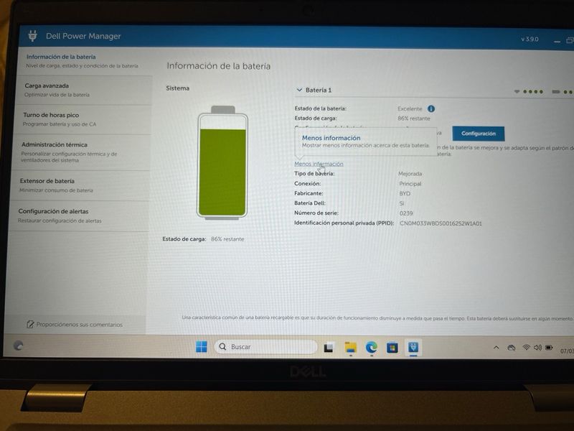The width and height of the screenshot is (574, 431).
Task: Select the PPID value CN0M033WBDS0016252W1A01
Action: coord(441,223)
